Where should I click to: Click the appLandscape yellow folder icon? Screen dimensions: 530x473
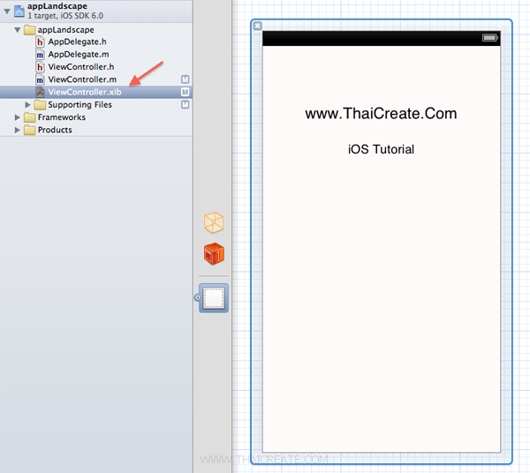pos(30,30)
